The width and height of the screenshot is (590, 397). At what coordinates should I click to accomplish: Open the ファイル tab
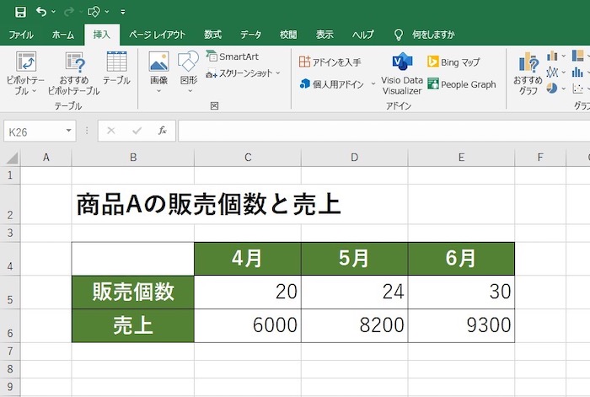click(x=21, y=35)
